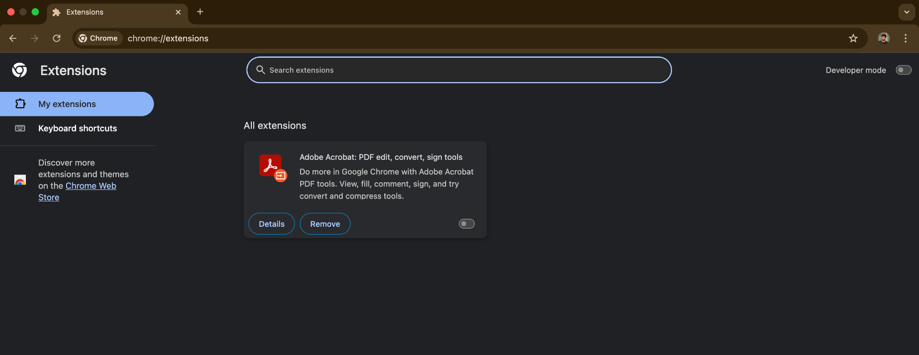
Task: Click the Adobe Acrobat extension title text
Action: pyautogui.click(x=381, y=157)
